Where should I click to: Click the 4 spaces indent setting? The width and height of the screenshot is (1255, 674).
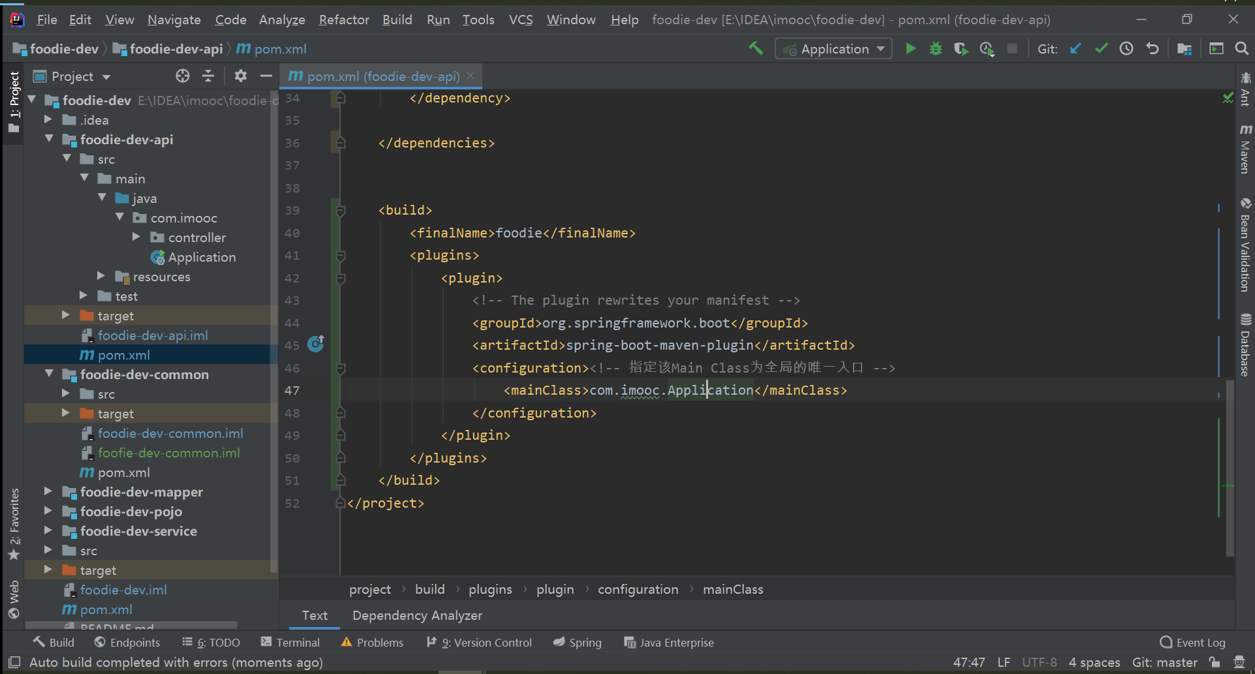(1094, 662)
